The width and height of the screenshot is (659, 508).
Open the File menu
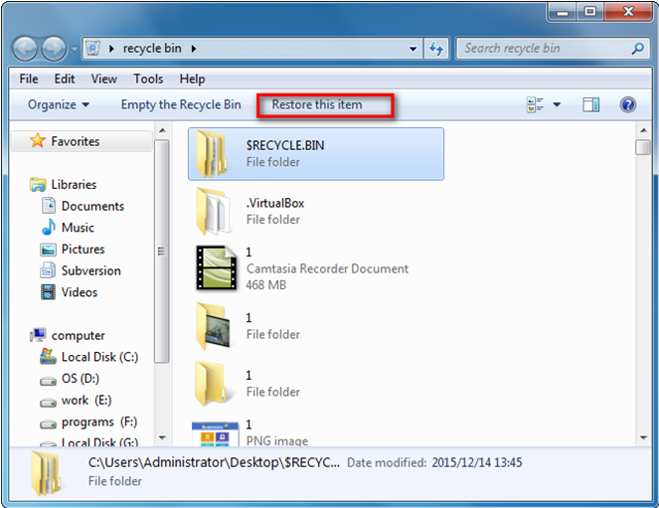[x=29, y=79]
